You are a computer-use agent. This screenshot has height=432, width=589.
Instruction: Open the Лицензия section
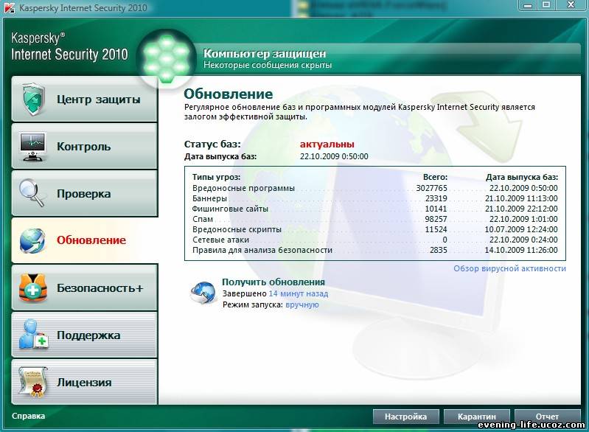85,382
